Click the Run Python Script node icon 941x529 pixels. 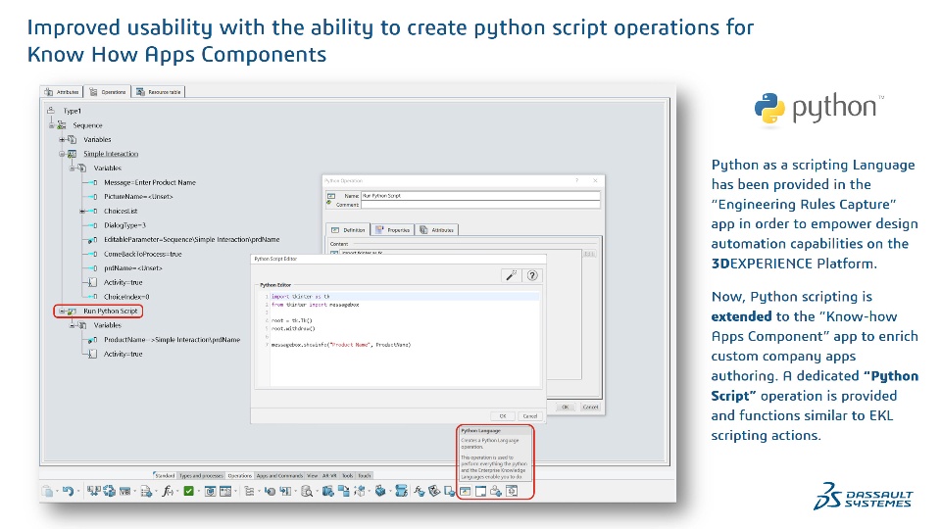pyautogui.click(x=72, y=312)
